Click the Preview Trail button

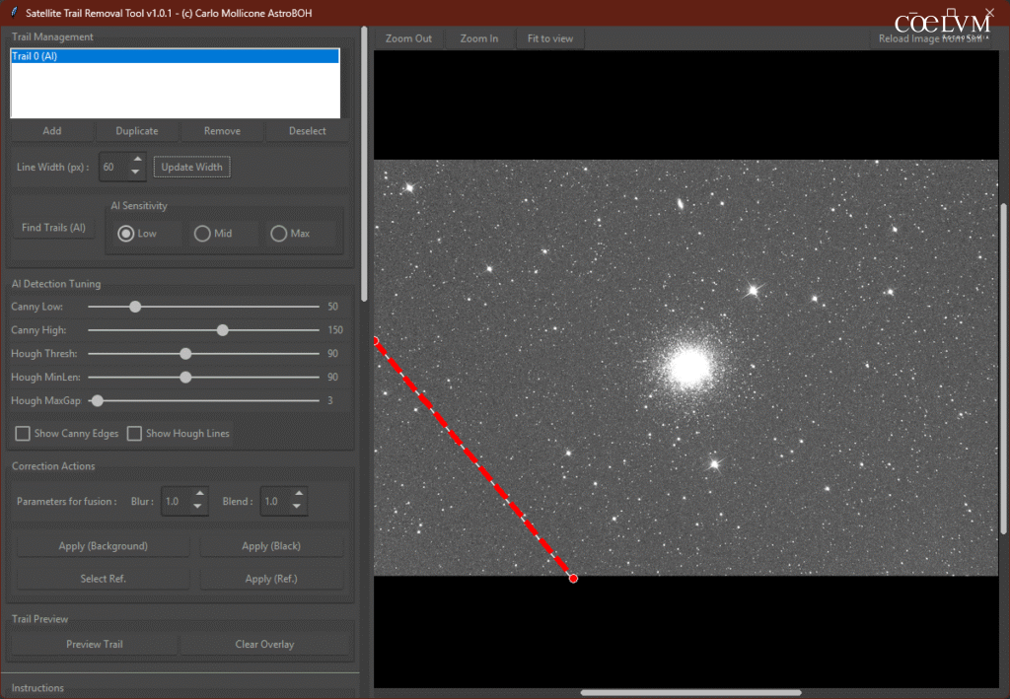(94, 644)
